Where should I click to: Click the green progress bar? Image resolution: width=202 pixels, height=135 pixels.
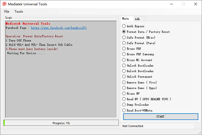[61, 123]
